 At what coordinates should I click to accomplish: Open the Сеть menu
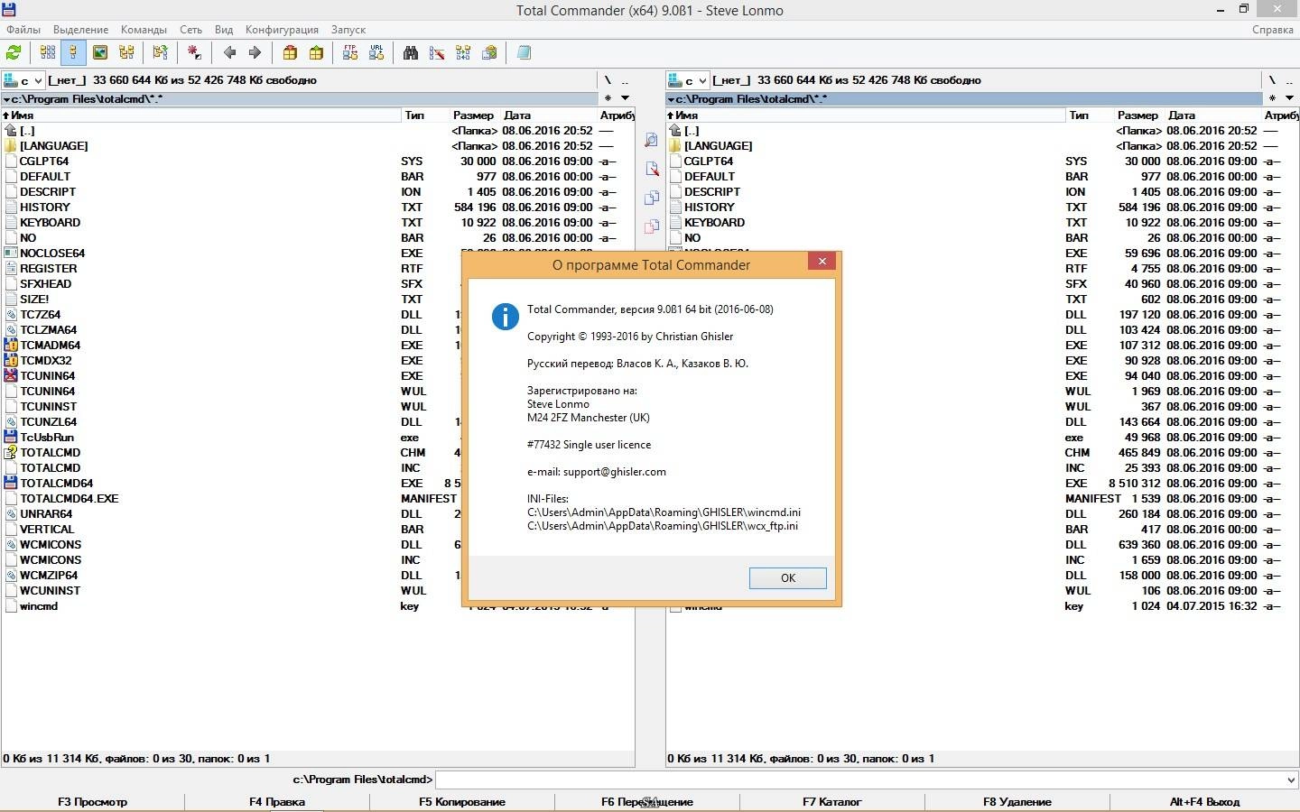pyautogui.click(x=190, y=29)
